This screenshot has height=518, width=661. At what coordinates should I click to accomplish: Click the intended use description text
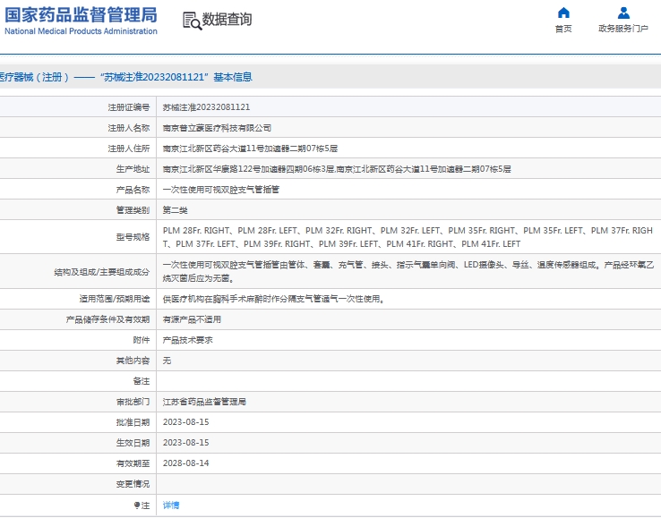point(273,299)
